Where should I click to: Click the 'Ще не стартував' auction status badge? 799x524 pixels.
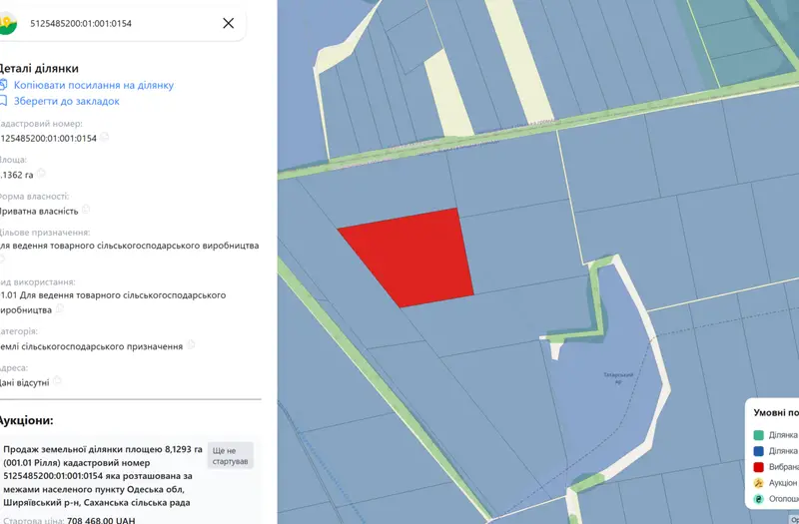click(x=231, y=456)
